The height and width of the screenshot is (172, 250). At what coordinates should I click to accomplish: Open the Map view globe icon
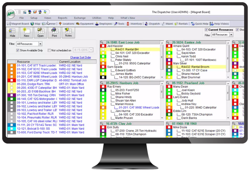tap(33, 24)
